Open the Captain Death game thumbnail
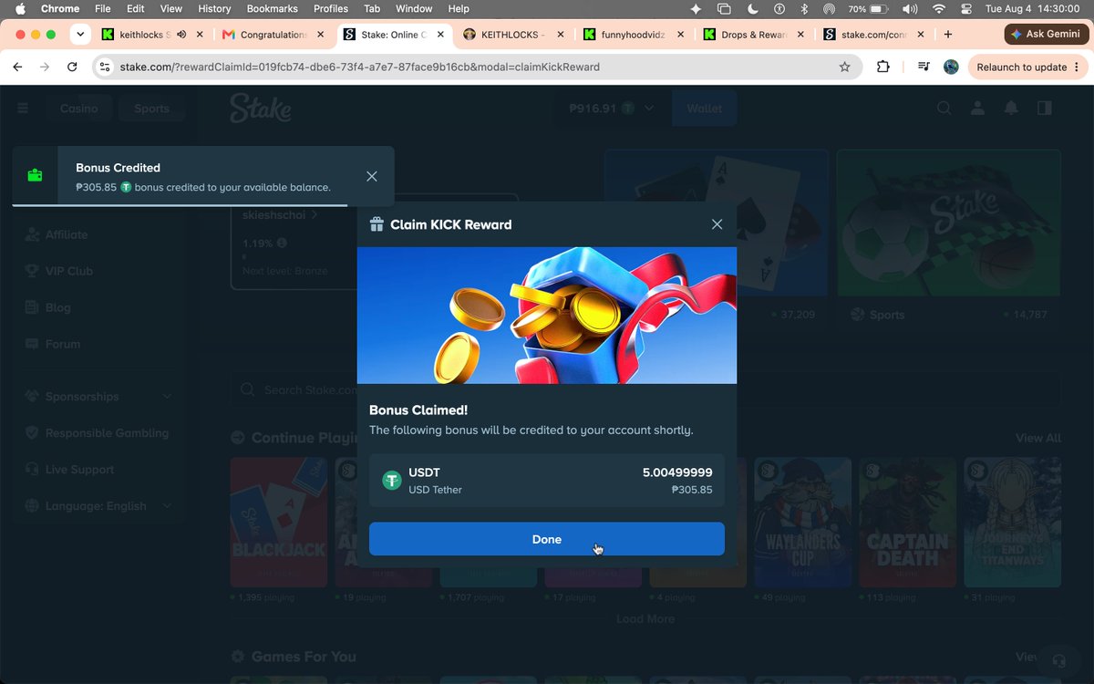 pos(908,522)
